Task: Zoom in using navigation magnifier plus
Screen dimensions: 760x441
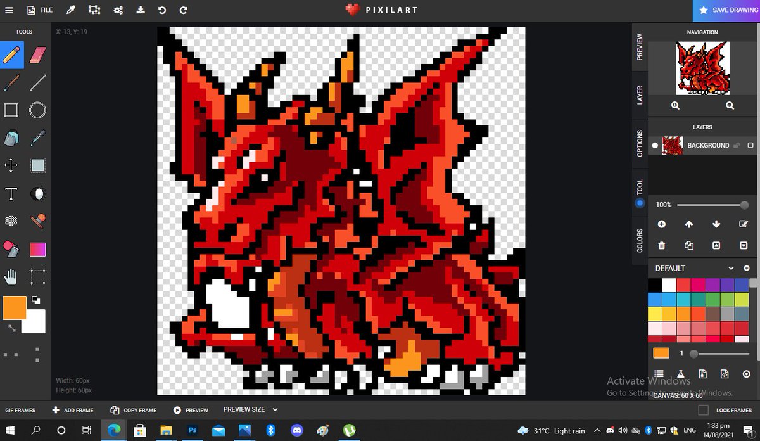Action: click(x=675, y=106)
